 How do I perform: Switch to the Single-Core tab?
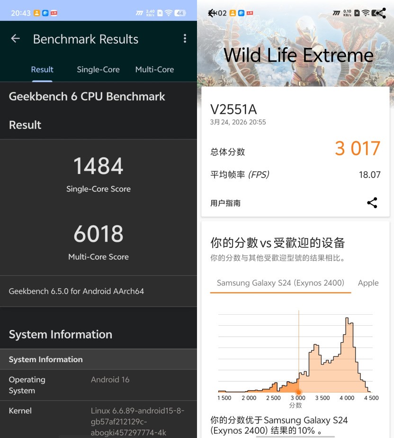point(98,69)
